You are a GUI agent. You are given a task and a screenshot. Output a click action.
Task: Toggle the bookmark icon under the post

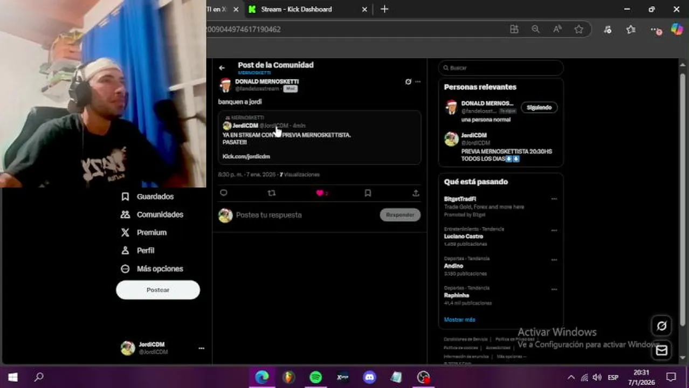(x=368, y=193)
